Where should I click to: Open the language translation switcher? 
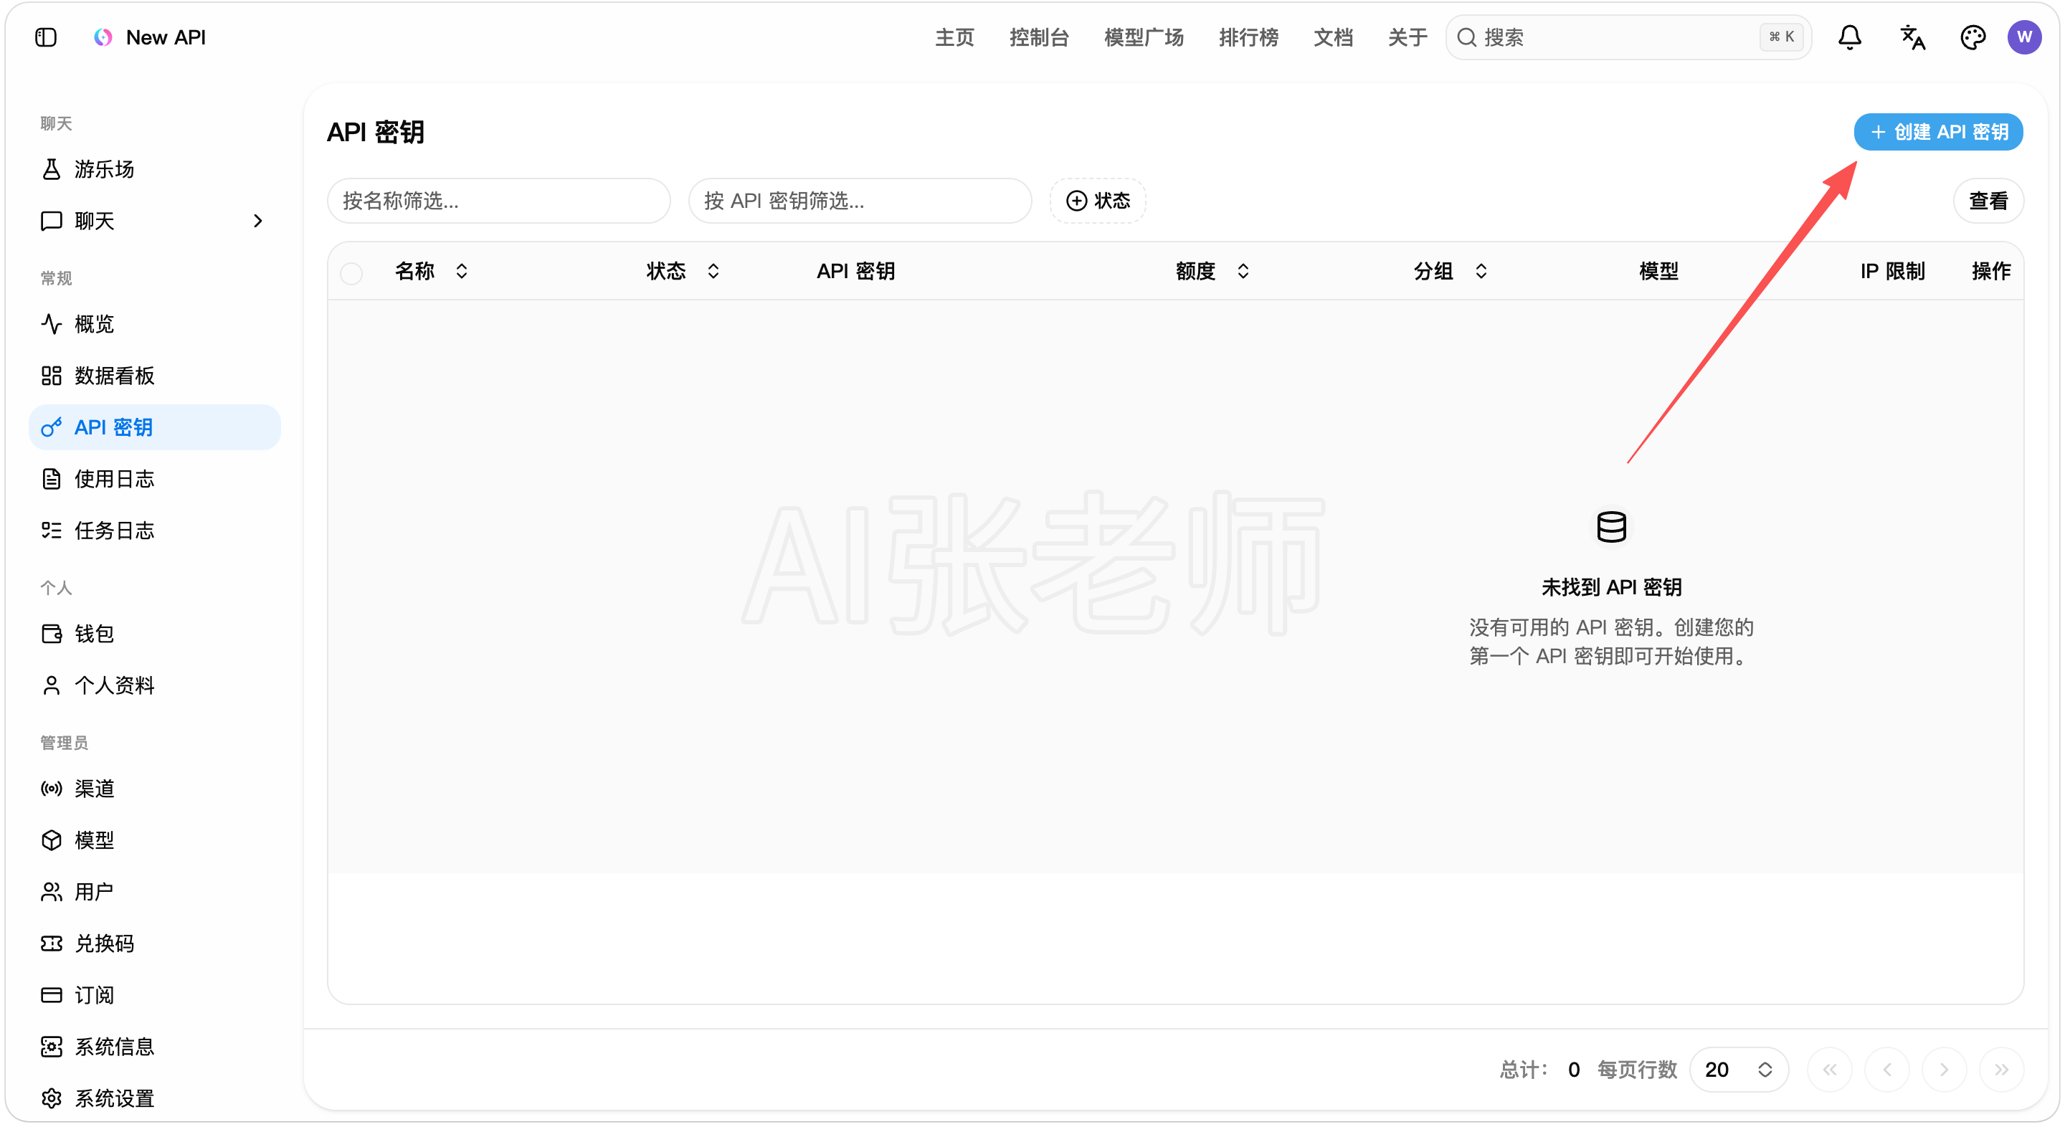[1912, 37]
